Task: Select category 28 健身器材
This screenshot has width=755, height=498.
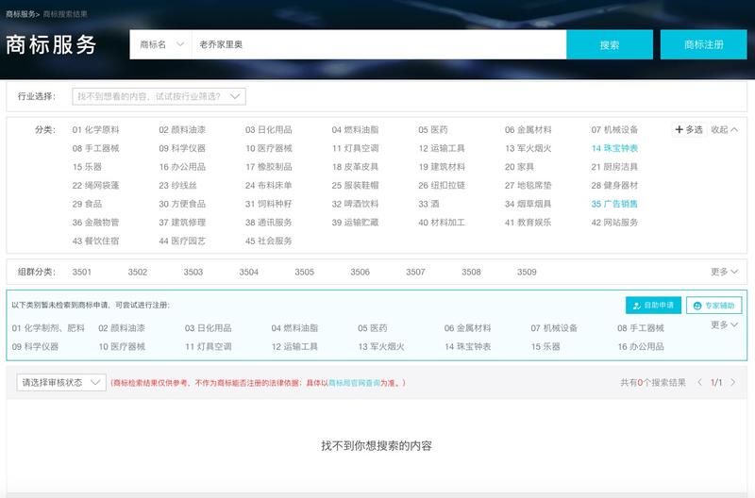Action: [x=614, y=185]
